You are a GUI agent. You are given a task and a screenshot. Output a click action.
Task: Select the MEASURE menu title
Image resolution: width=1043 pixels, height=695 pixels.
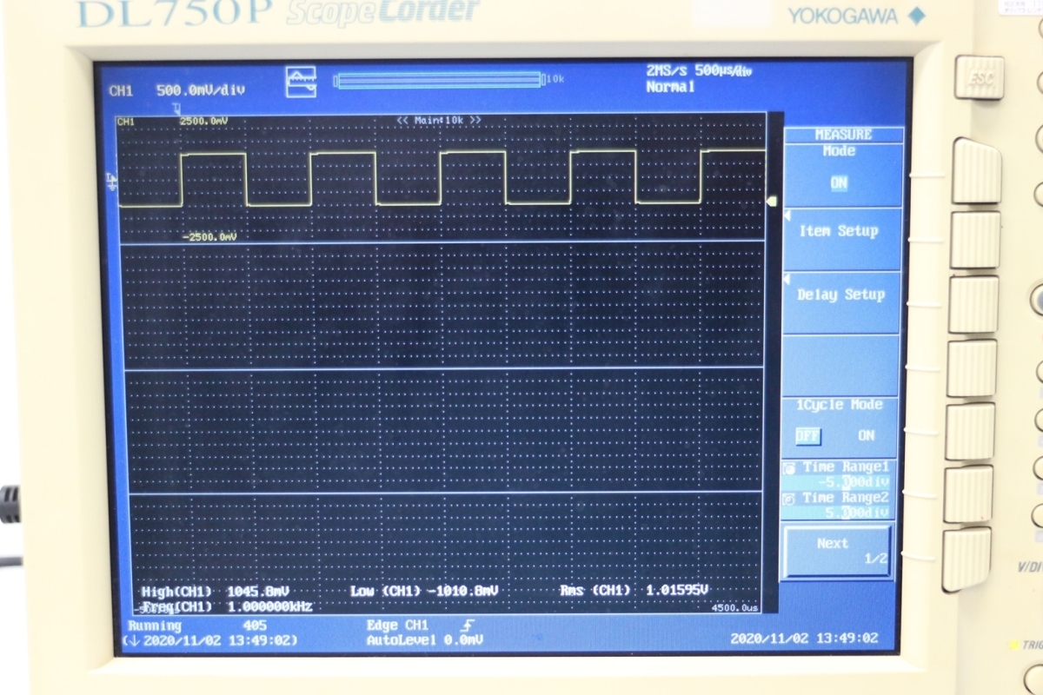pyautogui.click(x=843, y=135)
